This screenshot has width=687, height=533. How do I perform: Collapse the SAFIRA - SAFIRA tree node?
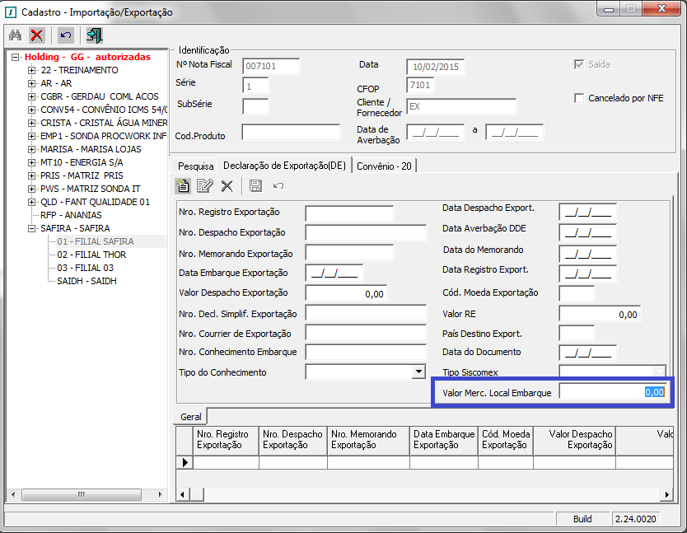[x=32, y=228]
